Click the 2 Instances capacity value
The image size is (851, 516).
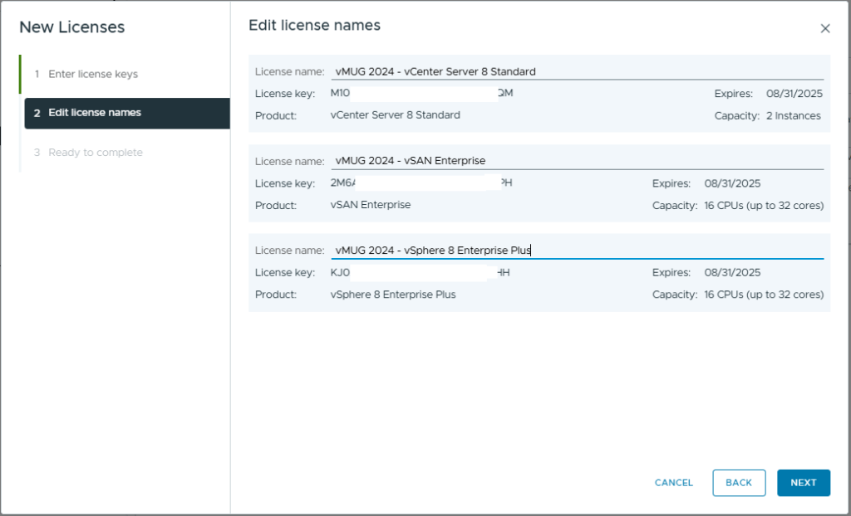pos(793,116)
